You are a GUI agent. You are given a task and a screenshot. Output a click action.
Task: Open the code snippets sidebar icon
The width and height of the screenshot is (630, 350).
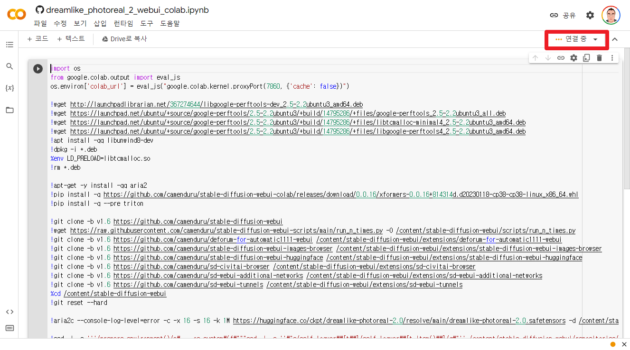tap(9, 312)
